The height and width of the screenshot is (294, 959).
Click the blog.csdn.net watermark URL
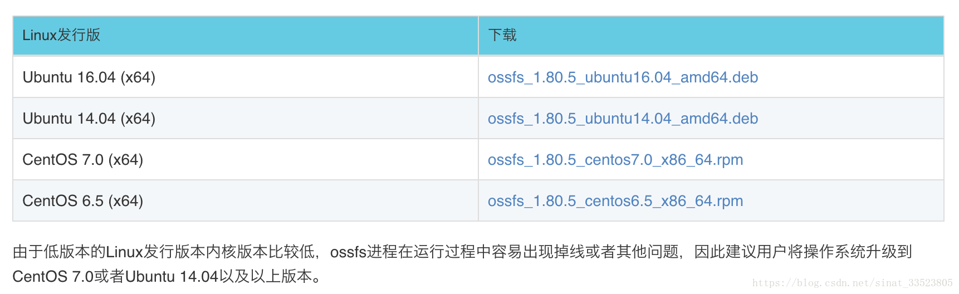pos(853,283)
